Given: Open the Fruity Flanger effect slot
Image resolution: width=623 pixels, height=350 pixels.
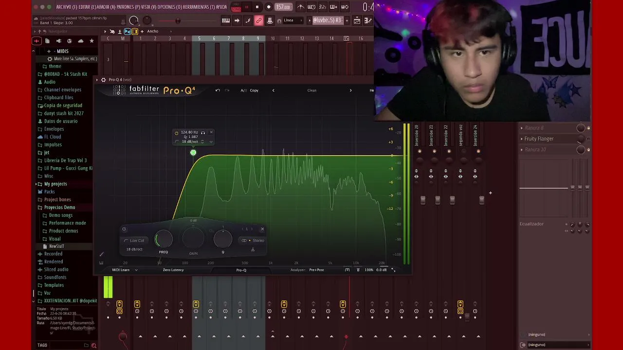Looking at the screenshot, I should 539,139.
